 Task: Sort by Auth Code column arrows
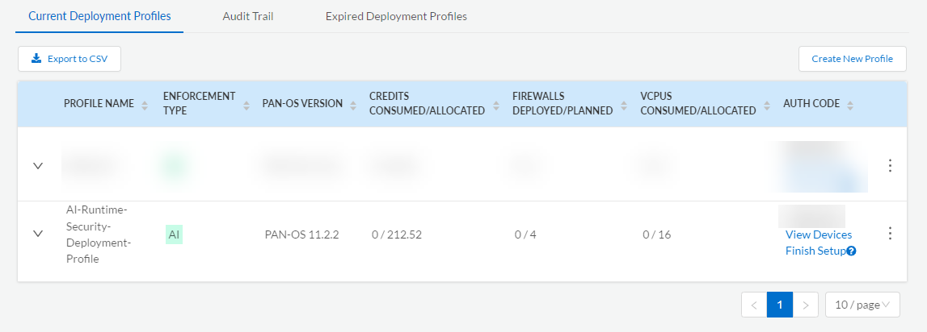point(849,104)
